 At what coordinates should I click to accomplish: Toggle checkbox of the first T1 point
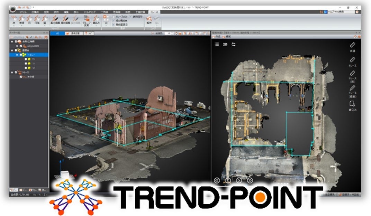pos(26,59)
